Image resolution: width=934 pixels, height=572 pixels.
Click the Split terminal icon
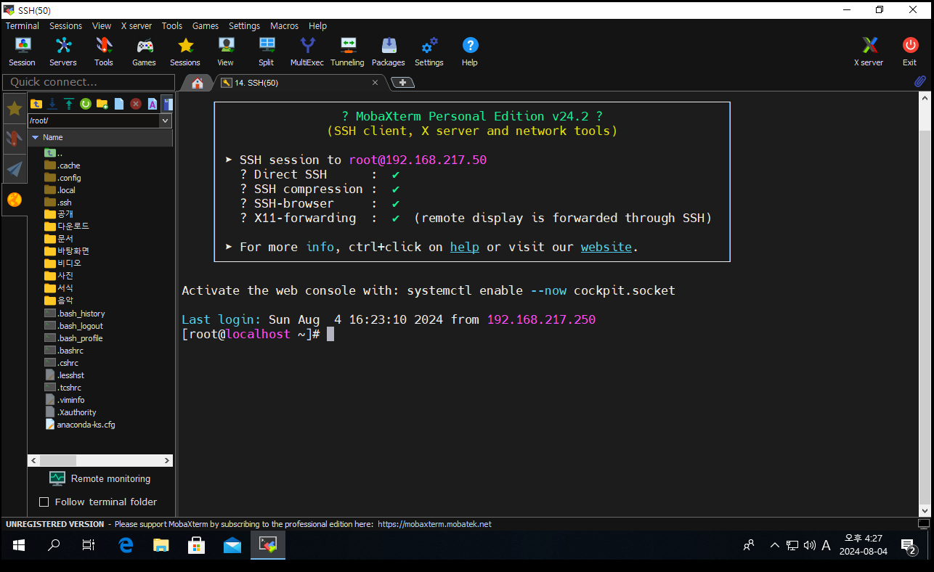(x=267, y=51)
